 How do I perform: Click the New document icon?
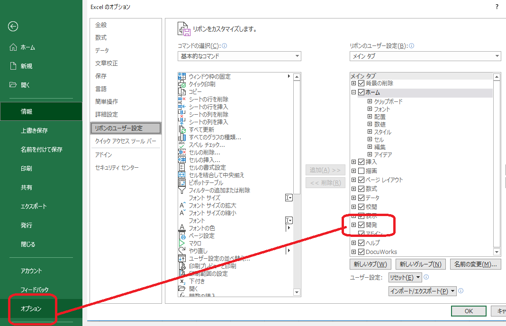[x=13, y=66]
